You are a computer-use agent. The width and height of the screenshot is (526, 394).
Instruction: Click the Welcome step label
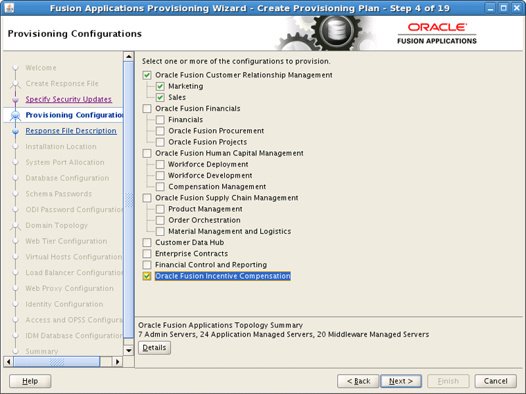pyautogui.click(x=41, y=68)
